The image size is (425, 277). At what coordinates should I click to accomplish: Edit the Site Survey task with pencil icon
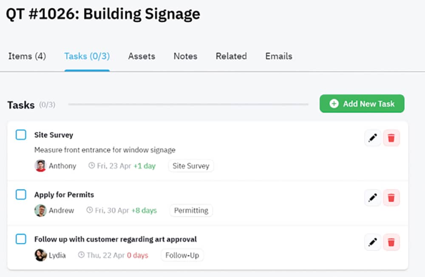coord(373,138)
